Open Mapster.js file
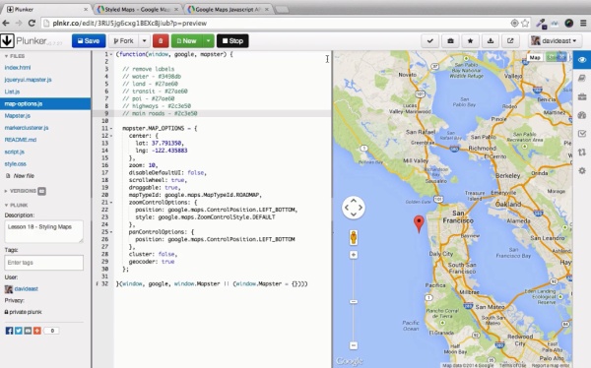 [x=18, y=116]
